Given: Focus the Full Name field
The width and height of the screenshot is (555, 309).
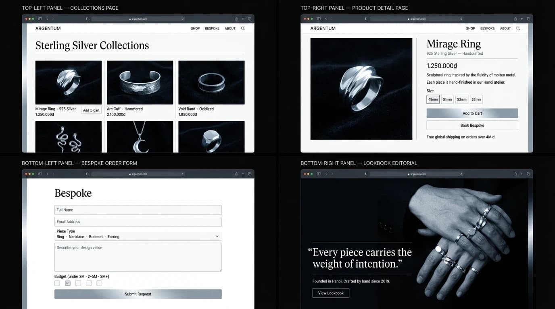Looking at the screenshot, I should click(x=138, y=210).
